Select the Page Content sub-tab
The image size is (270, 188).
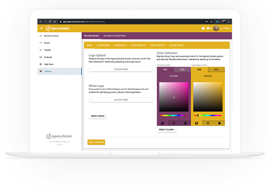138,45
